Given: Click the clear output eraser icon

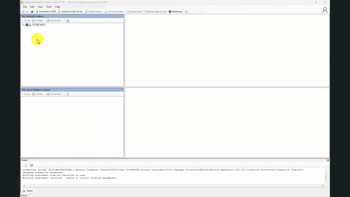Looking at the screenshot, I should [26, 165].
